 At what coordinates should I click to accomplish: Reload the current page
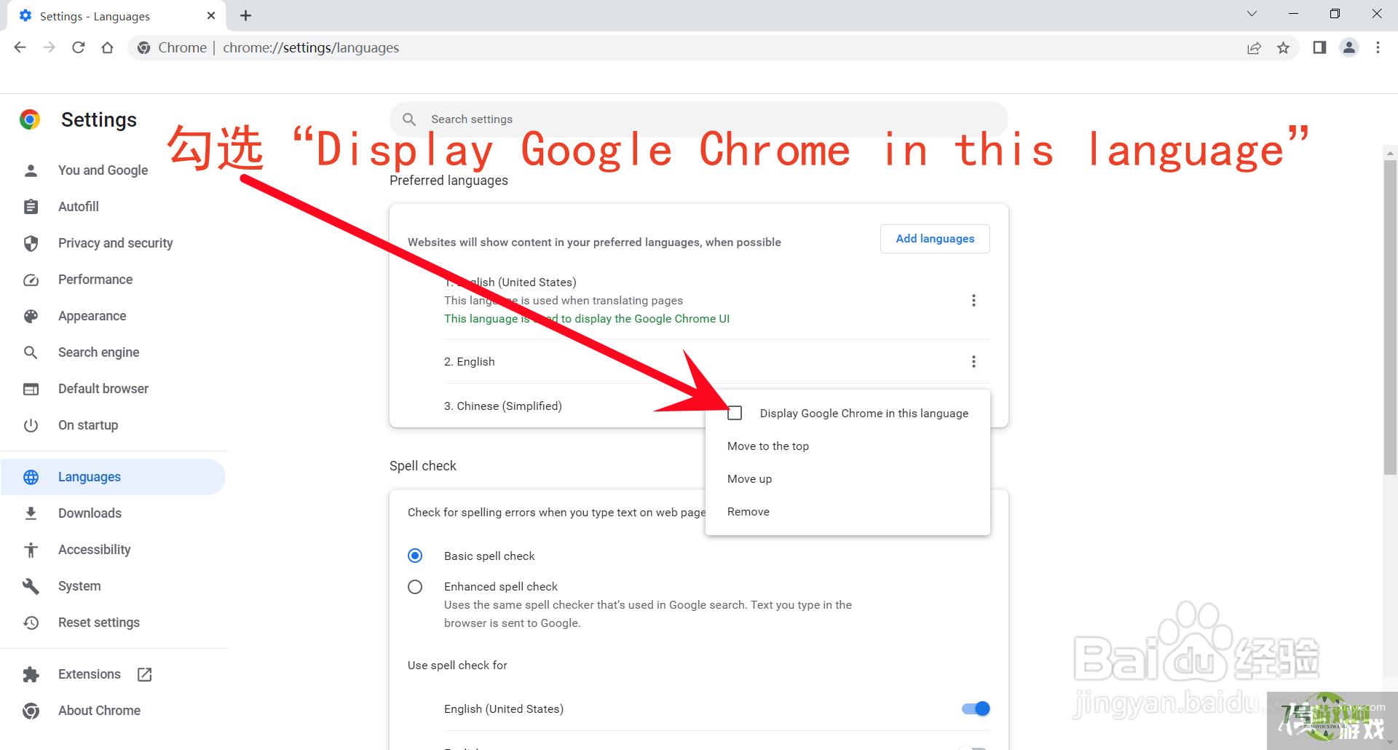(x=78, y=47)
